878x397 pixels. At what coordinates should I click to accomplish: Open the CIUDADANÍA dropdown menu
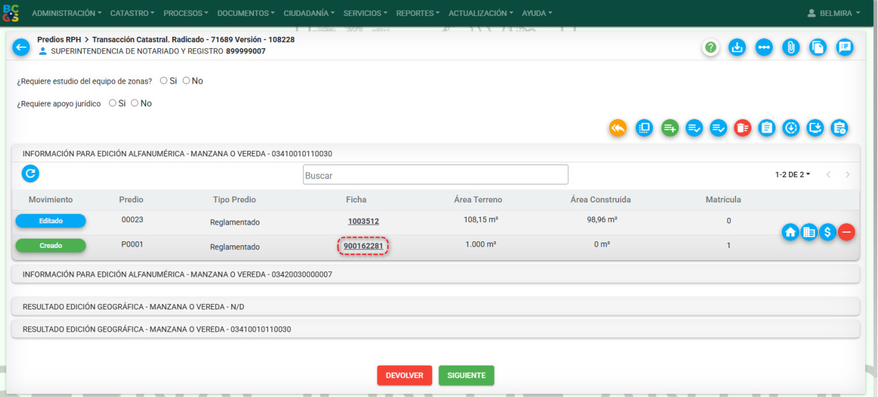click(310, 13)
